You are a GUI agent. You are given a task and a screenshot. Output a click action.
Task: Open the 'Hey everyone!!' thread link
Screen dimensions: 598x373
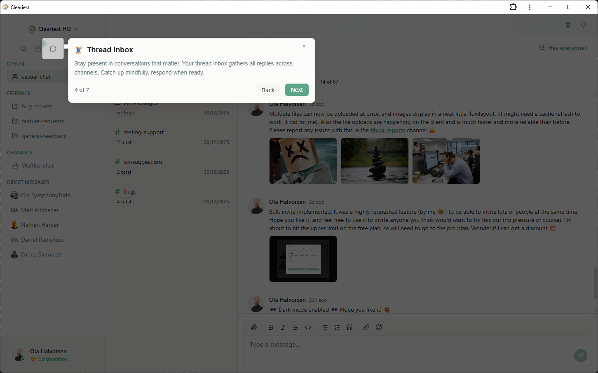coord(563,48)
